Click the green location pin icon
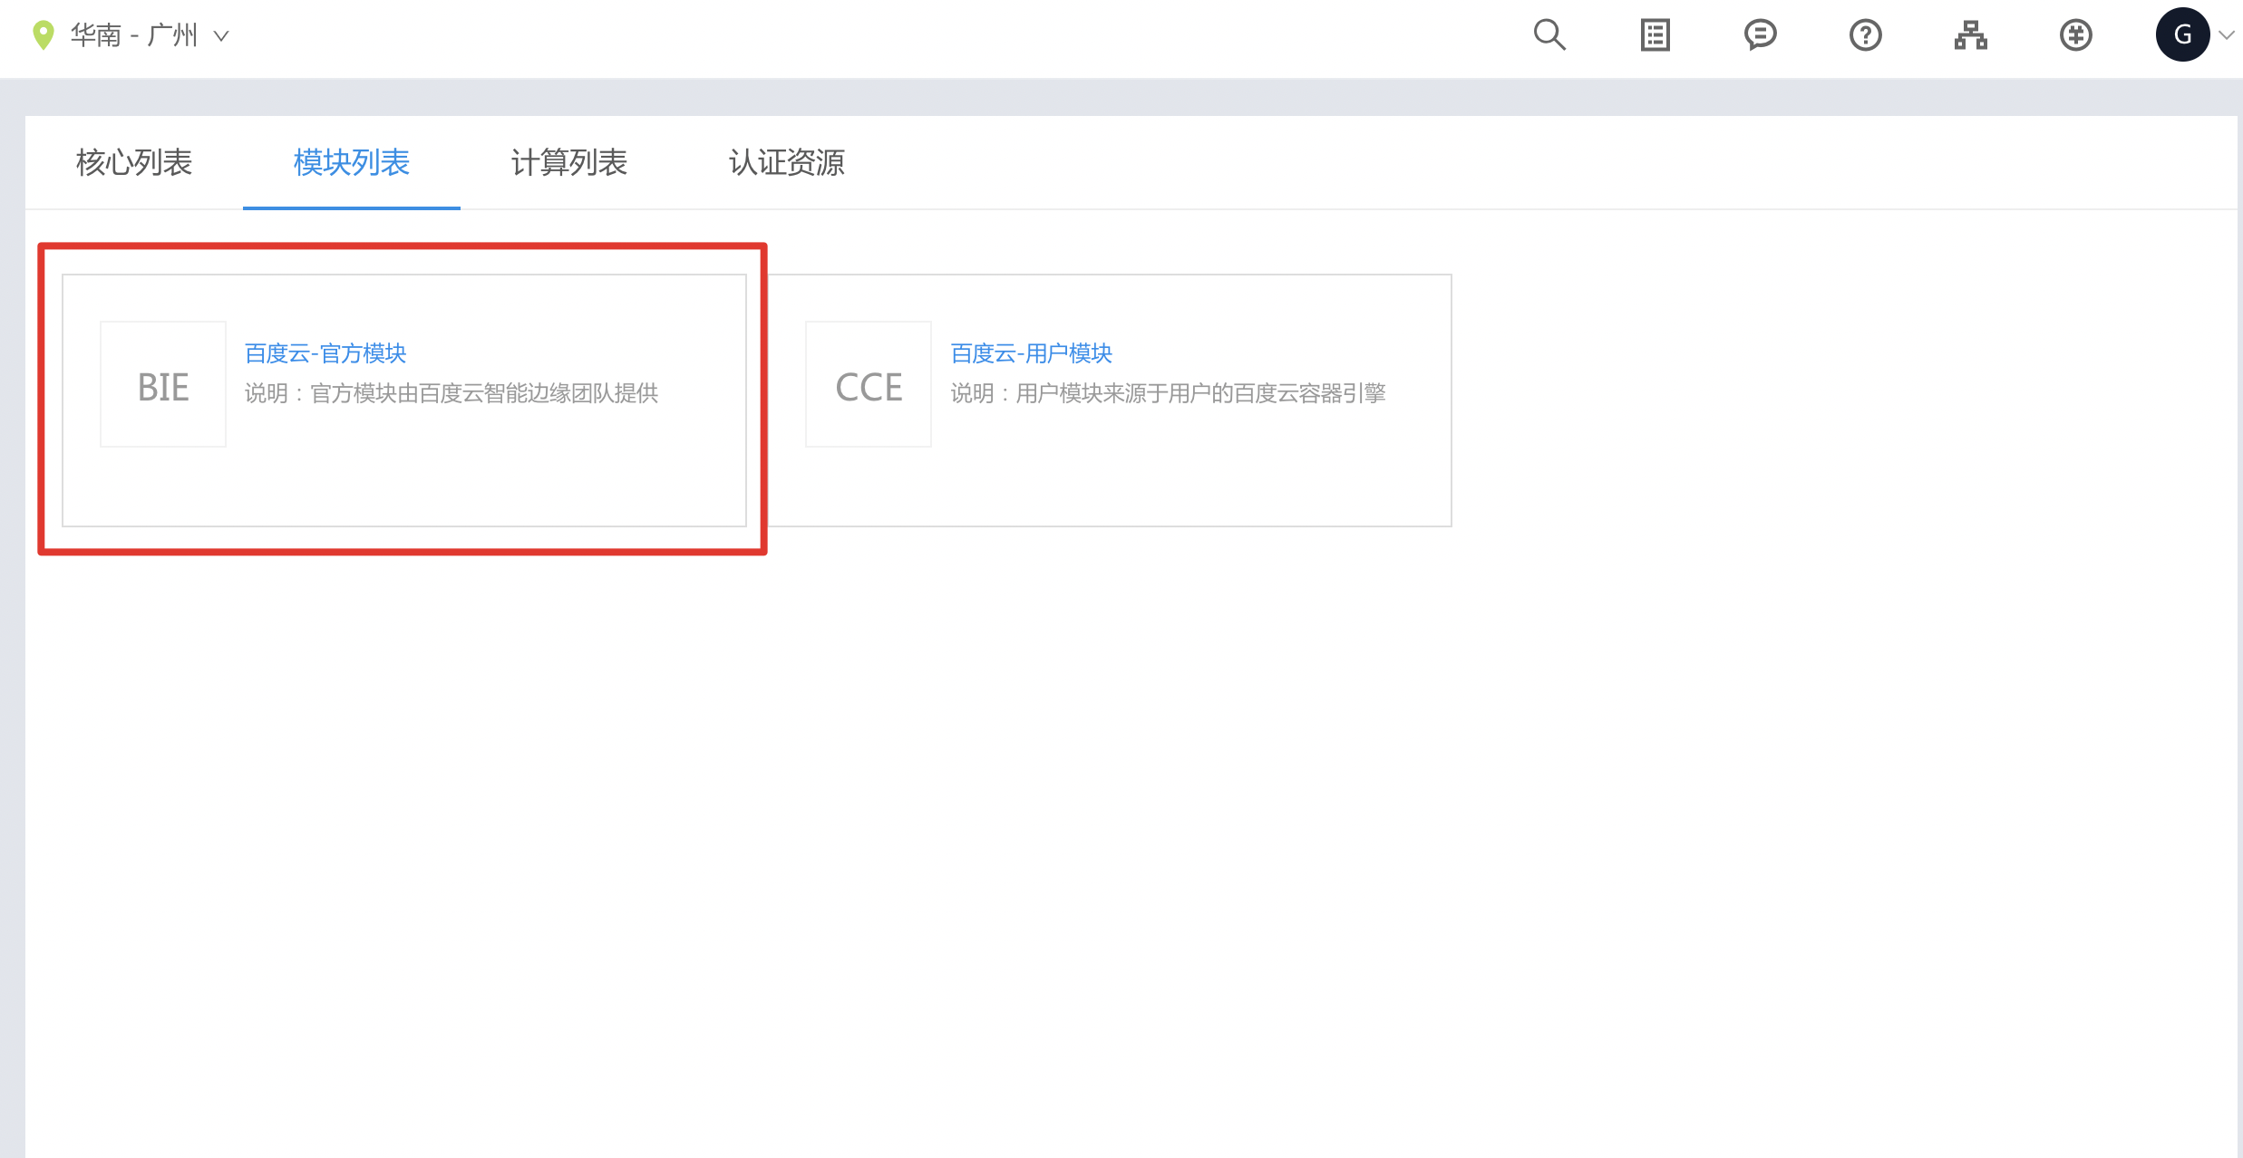The image size is (2243, 1158). pyautogui.click(x=43, y=35)
